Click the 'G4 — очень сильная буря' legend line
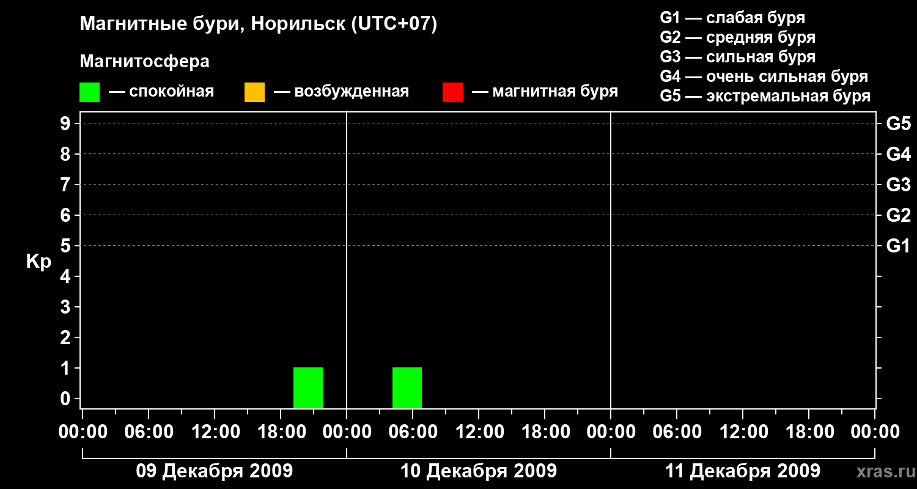The width and height of the screenshot is (917, 489). coord(764,76)
